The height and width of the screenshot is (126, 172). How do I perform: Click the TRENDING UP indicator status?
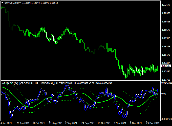(68, 83)
